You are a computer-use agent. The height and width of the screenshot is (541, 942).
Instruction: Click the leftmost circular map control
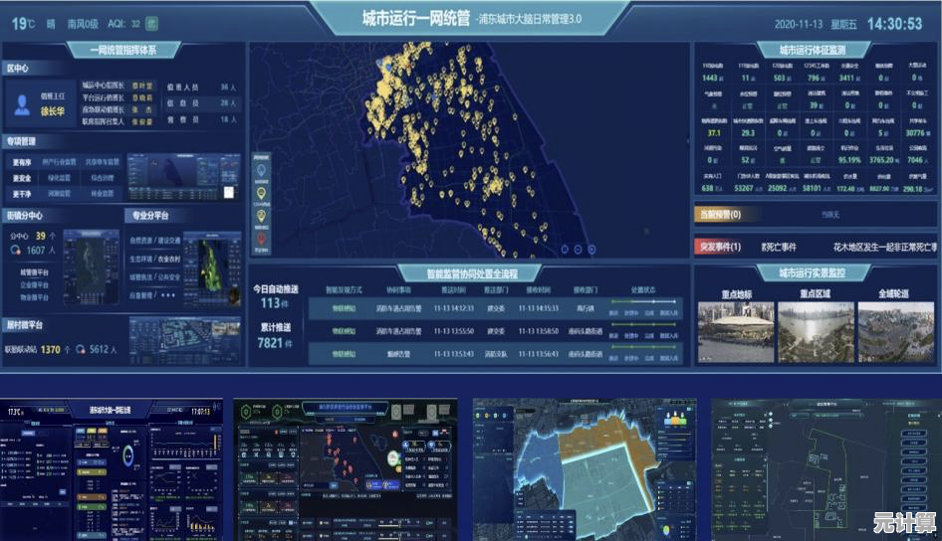tap(565, 250)
